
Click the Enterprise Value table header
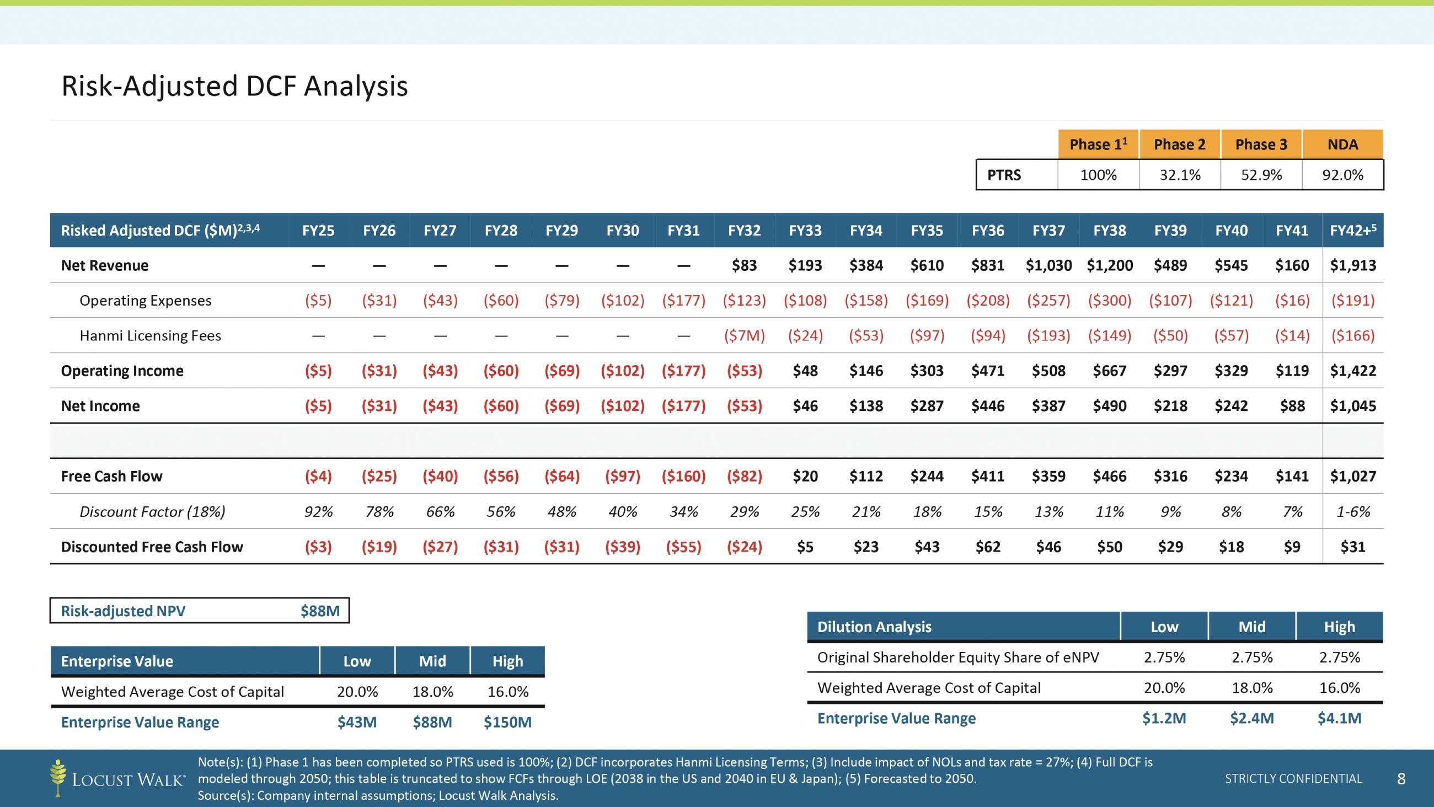[117, 661]
